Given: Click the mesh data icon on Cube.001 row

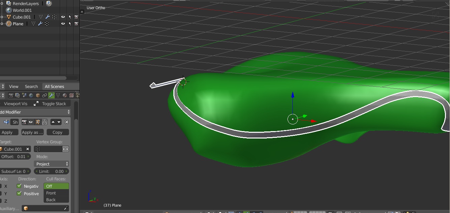Looking at the screenshot, I should pyautogui.click(x=41, y=17).
